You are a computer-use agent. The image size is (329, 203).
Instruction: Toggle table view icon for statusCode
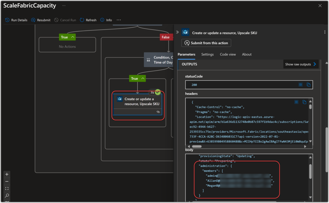pyautogui.click(x=300, y=85)
